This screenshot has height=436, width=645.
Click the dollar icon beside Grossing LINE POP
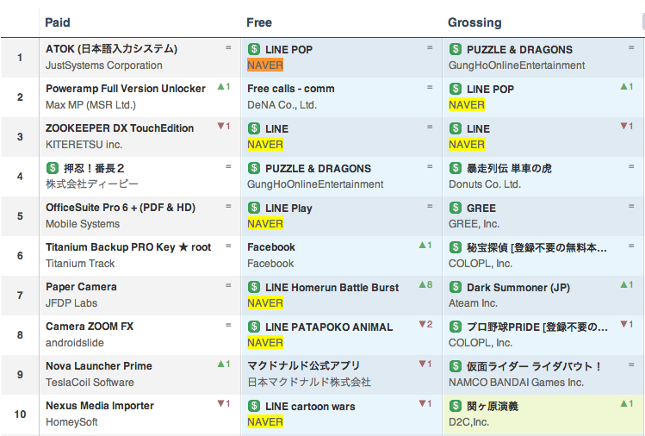tap(456, 89)
